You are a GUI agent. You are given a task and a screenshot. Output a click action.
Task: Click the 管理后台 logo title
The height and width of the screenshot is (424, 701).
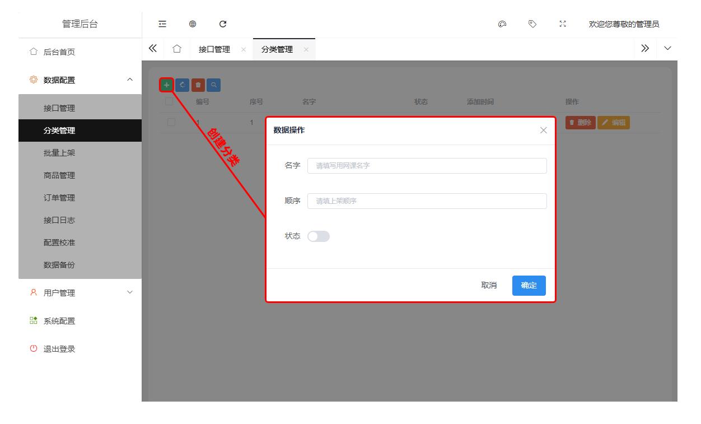pyautogui.click(x=80, y=24)
